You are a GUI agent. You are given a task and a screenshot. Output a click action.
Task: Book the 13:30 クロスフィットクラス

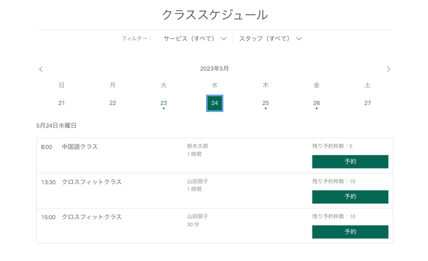(350, 197)
